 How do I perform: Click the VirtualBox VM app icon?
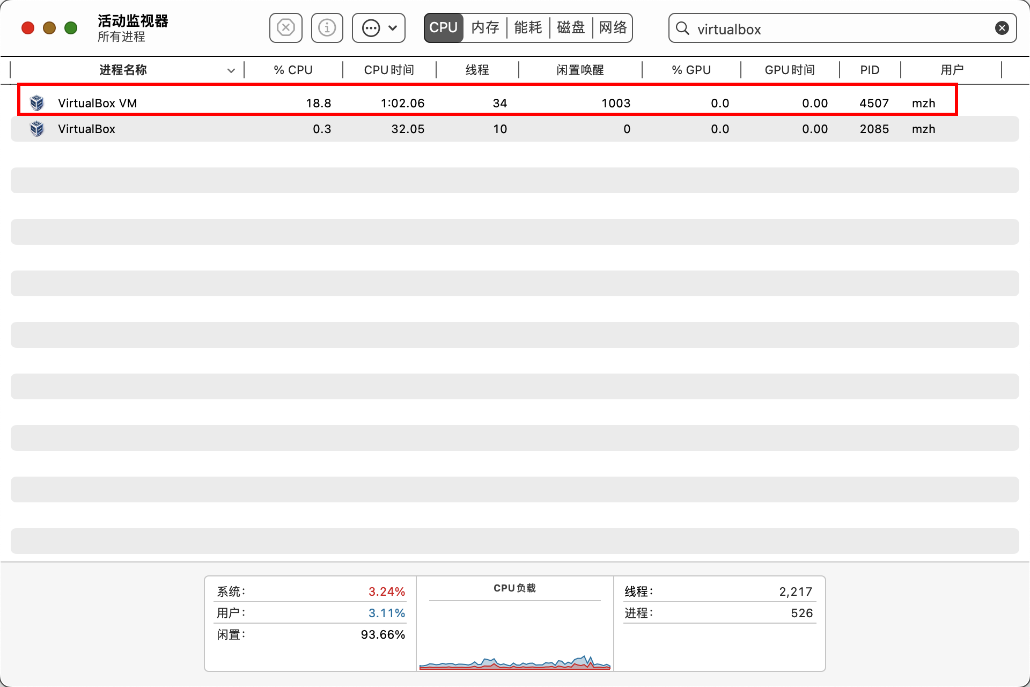(37, 103)
